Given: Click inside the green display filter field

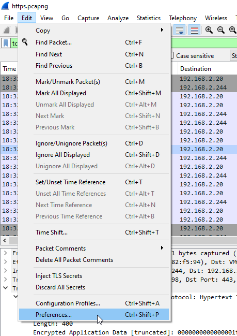Looking at the screenshot, I should click(204, 43).
